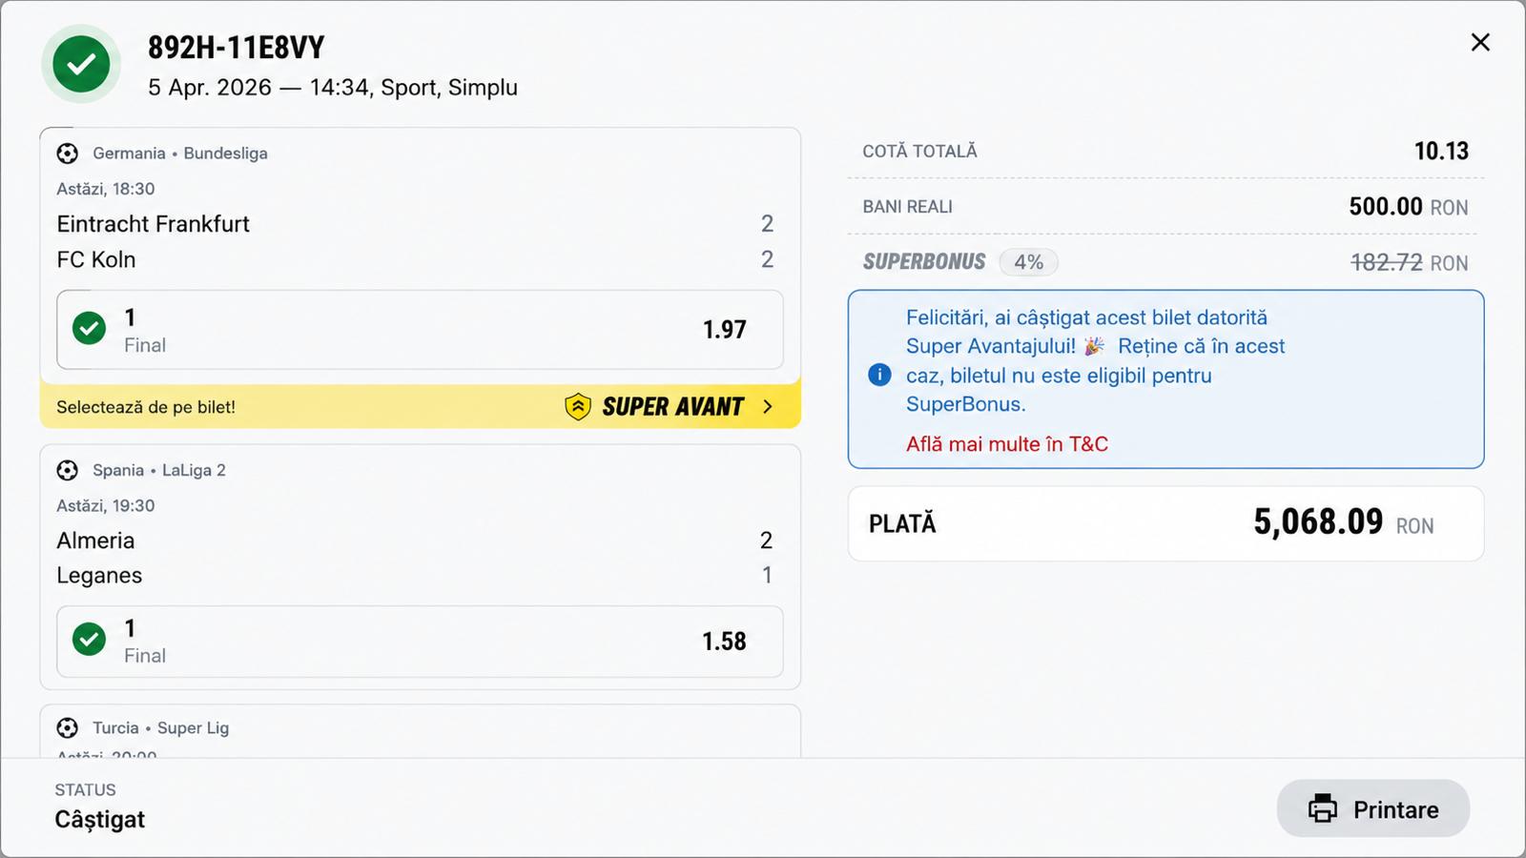
Task: Select the Almeria 1.58 odds box
Action: 420,642
